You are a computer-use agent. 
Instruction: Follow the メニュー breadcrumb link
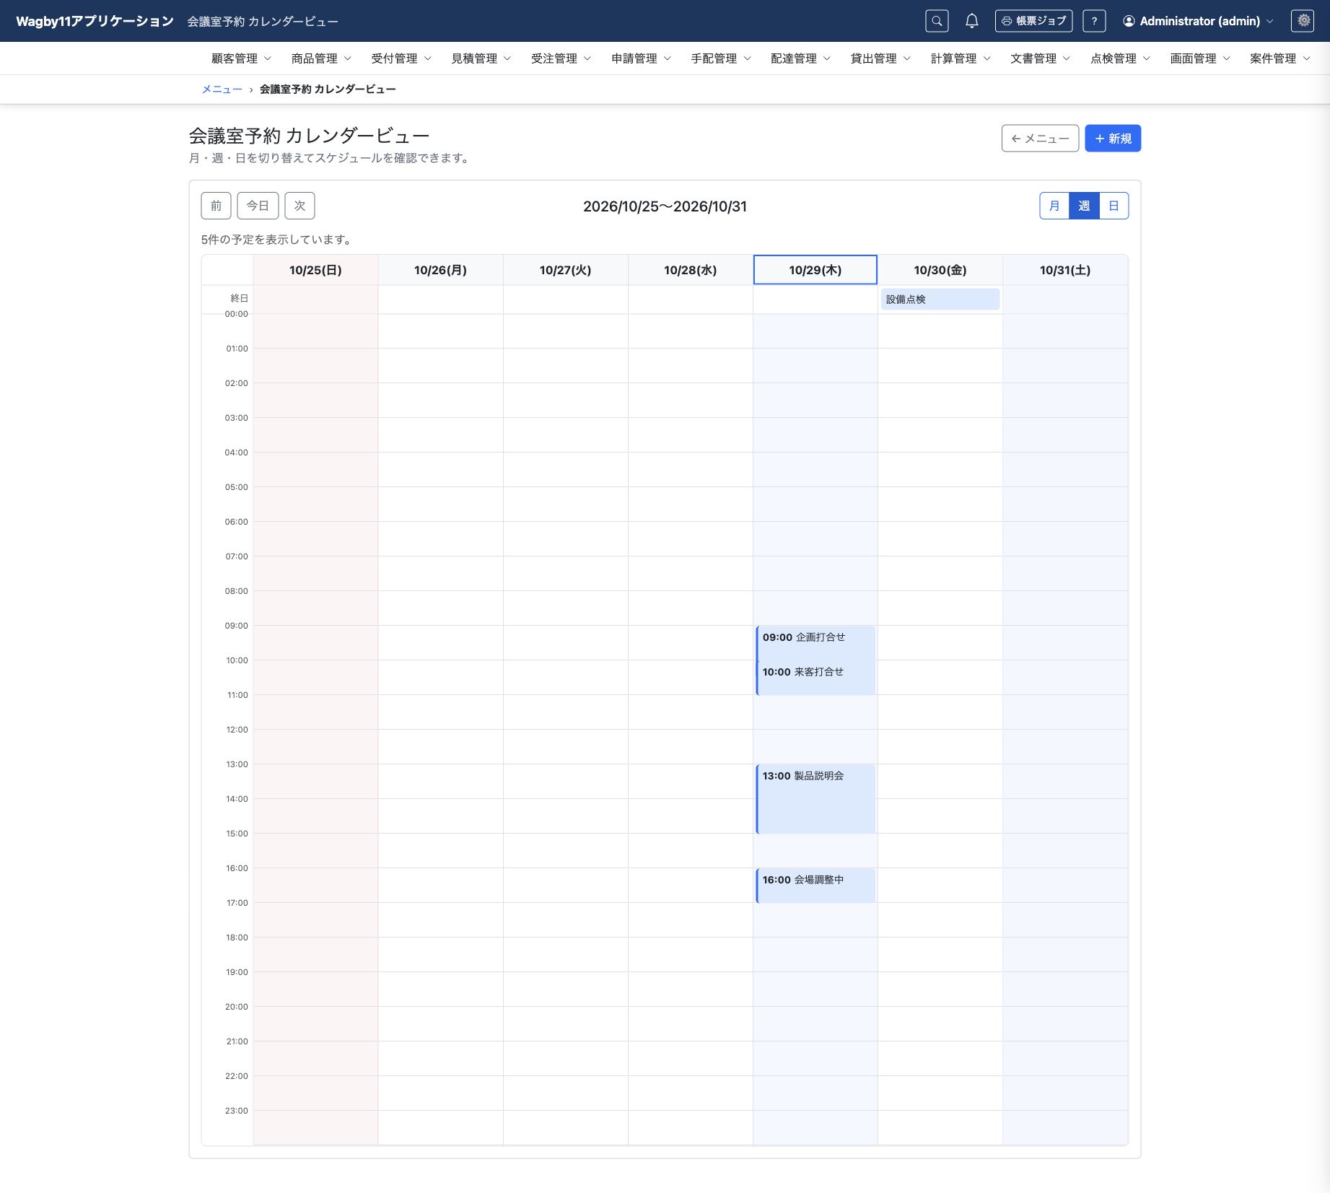(x=222, y=89)
